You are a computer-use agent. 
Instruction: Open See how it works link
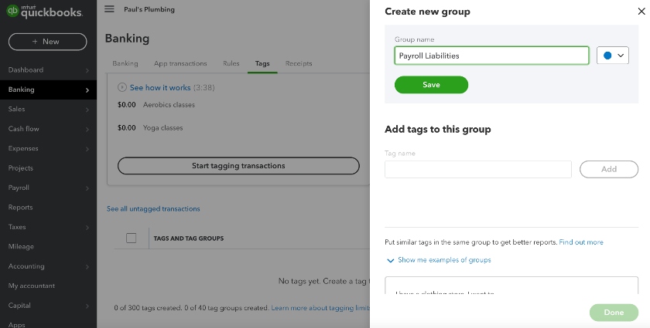click(160, 88)
